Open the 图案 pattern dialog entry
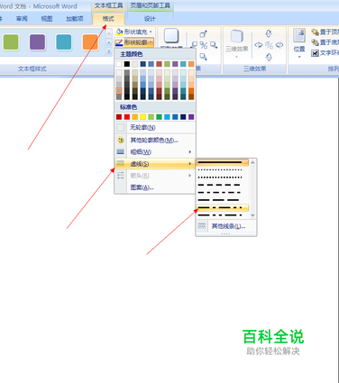339x383 pixels. [x=155, y=187]
